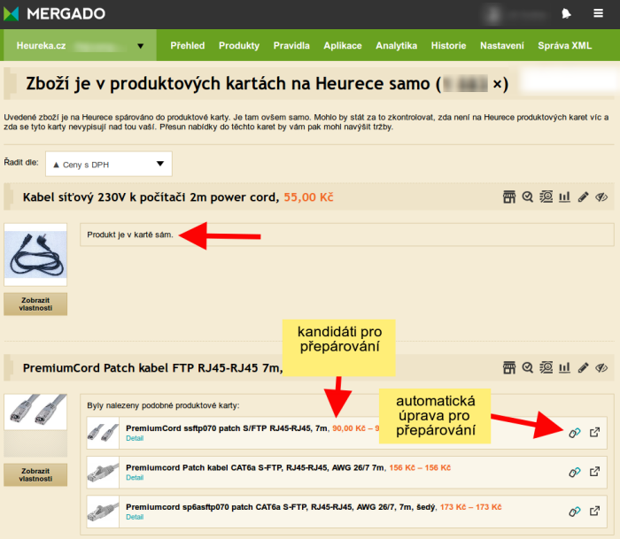The image size is (620, 539).
Task: Open external link for CAT6a AWG 26/7 7m row
Action: (x=594, y=472)
